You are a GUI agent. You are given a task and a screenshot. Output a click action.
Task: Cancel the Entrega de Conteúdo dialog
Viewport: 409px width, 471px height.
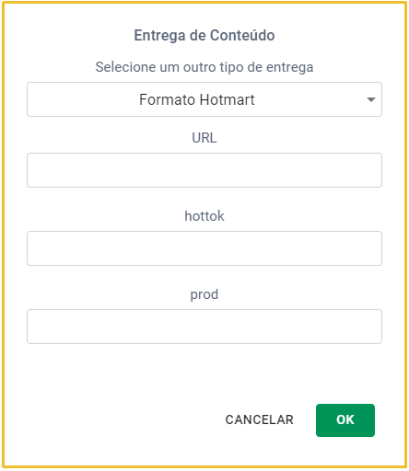[x=260, y=419]
